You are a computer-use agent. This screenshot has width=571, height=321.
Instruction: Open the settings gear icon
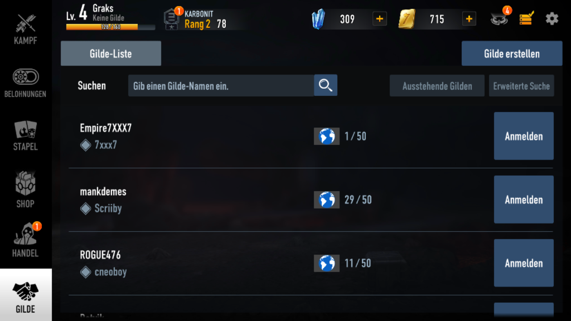click(552, 19)
